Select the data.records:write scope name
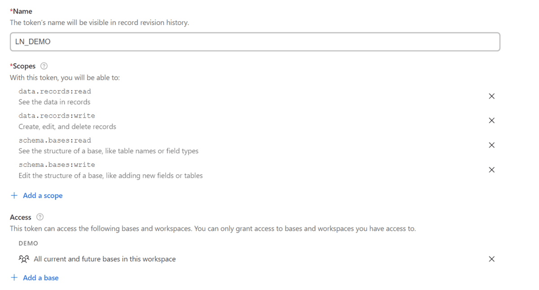 [57, 116]
